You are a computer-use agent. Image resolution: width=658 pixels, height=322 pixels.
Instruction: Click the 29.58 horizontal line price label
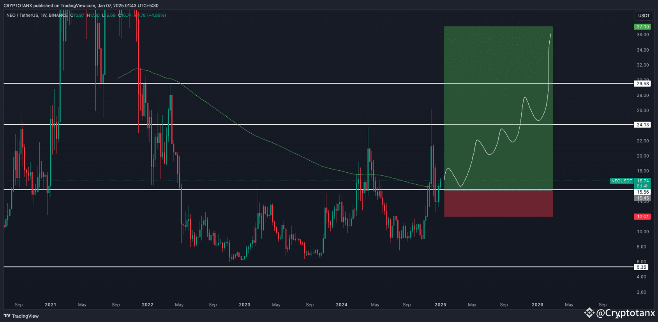(642, 84)
